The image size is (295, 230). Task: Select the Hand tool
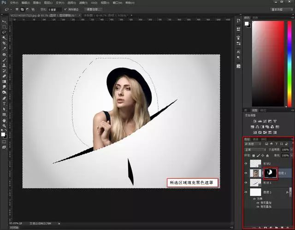(4, 120)
